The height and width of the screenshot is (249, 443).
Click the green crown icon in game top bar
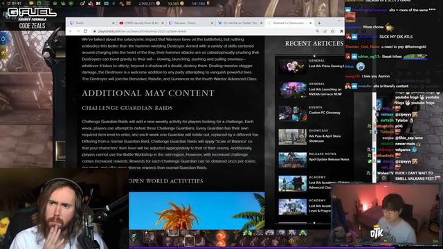[x=55, y=3]
